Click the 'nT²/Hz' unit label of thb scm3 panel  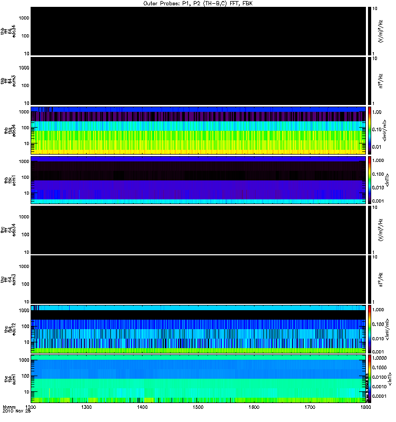381,81
